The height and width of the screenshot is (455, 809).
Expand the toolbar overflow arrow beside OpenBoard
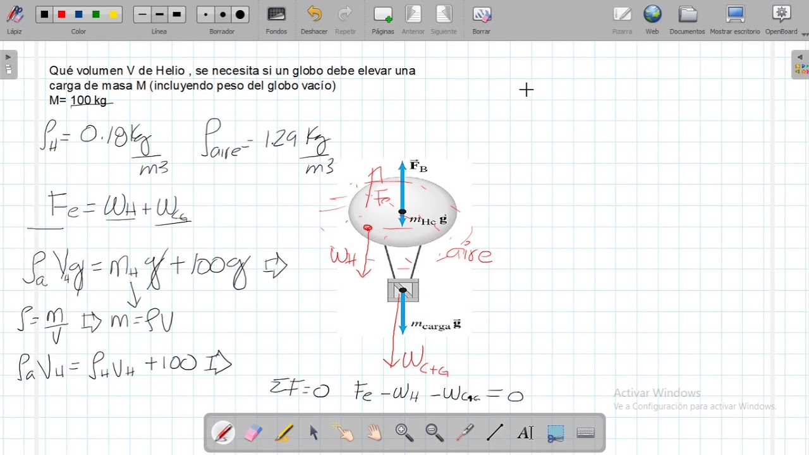coord(805,34)
